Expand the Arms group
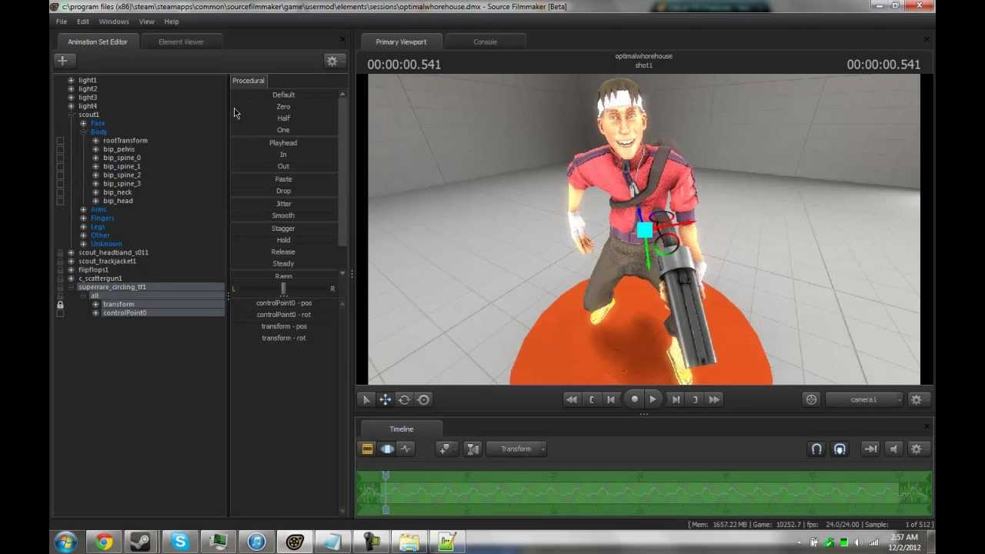985x554 pixels. [x=83, y=209]
